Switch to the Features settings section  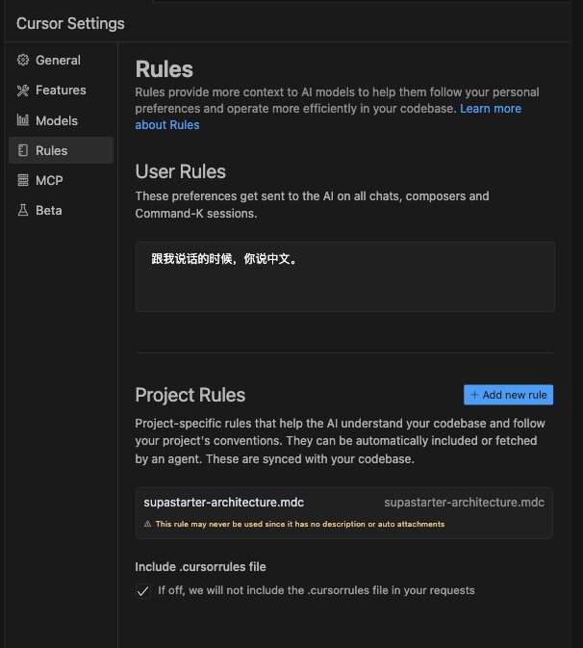61,91
